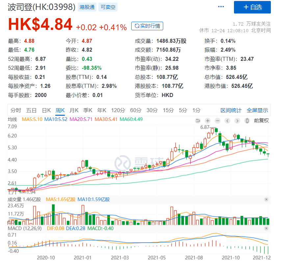Click the DIF:0.08 label
This screenshot has width=284, height=265.
[x=55, y=229]
